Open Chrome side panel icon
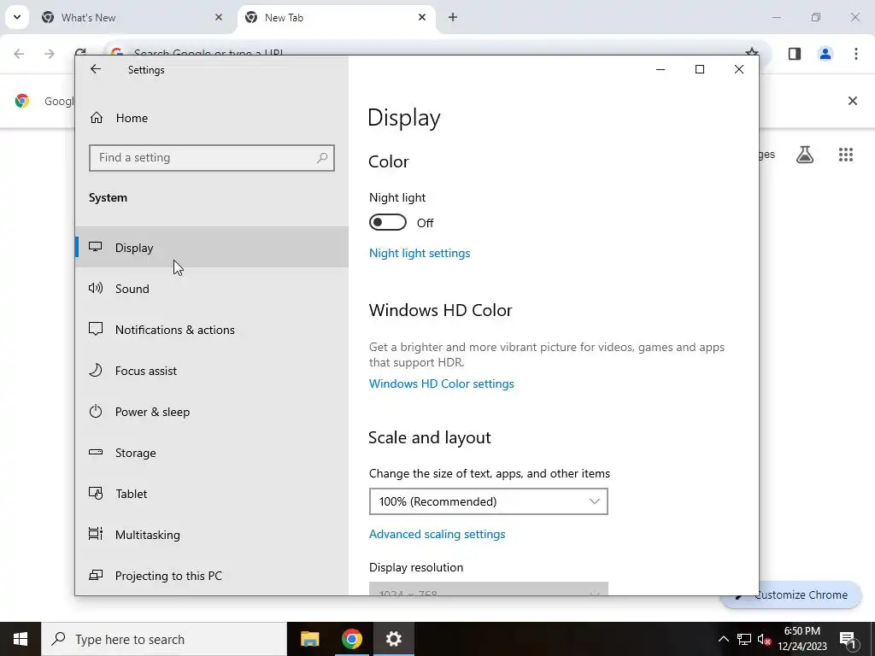Image resolution: width=875 pixels, height=656 pixels. pos(794,54)
